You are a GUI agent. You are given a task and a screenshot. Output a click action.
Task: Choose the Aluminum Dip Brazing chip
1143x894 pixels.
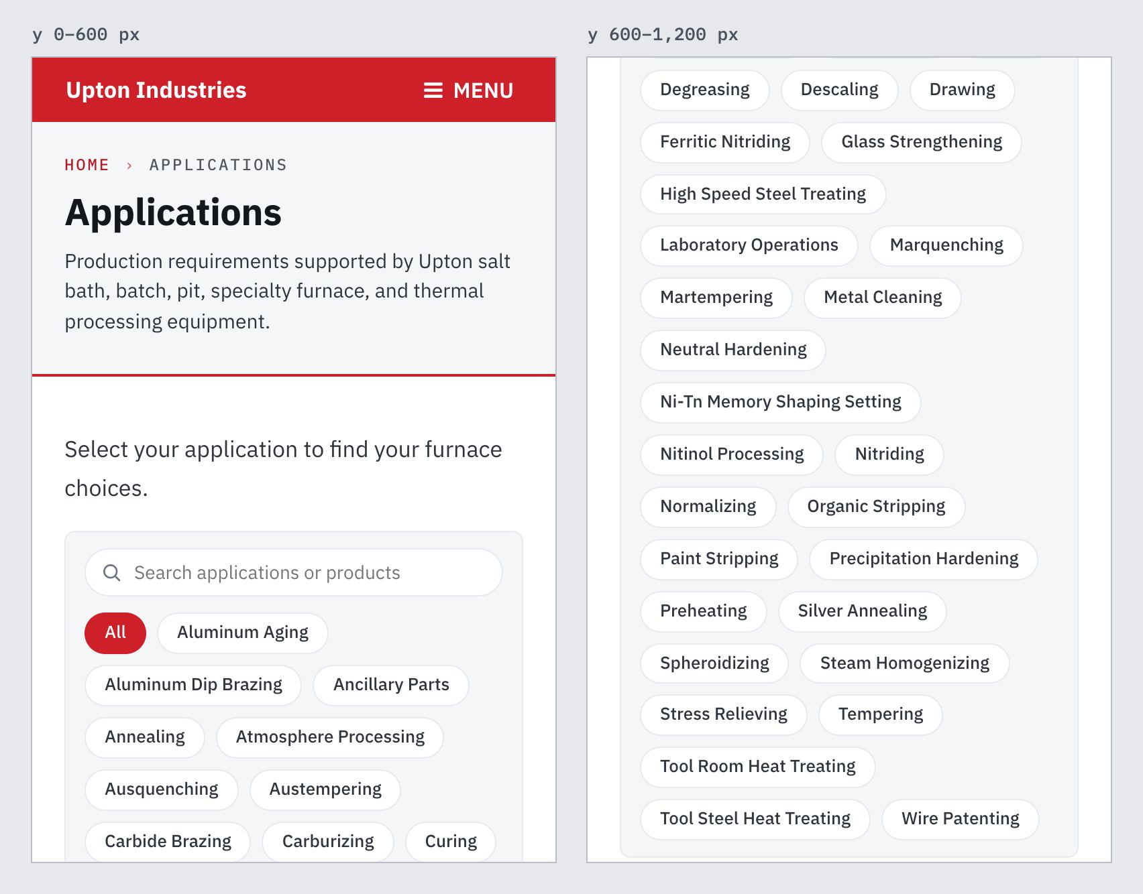[193, 685]
